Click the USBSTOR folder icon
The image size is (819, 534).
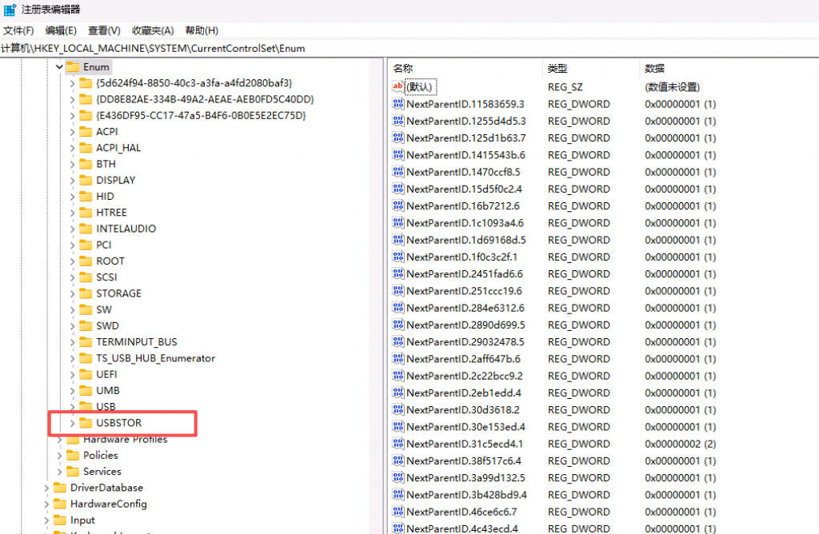click(86, 423)
